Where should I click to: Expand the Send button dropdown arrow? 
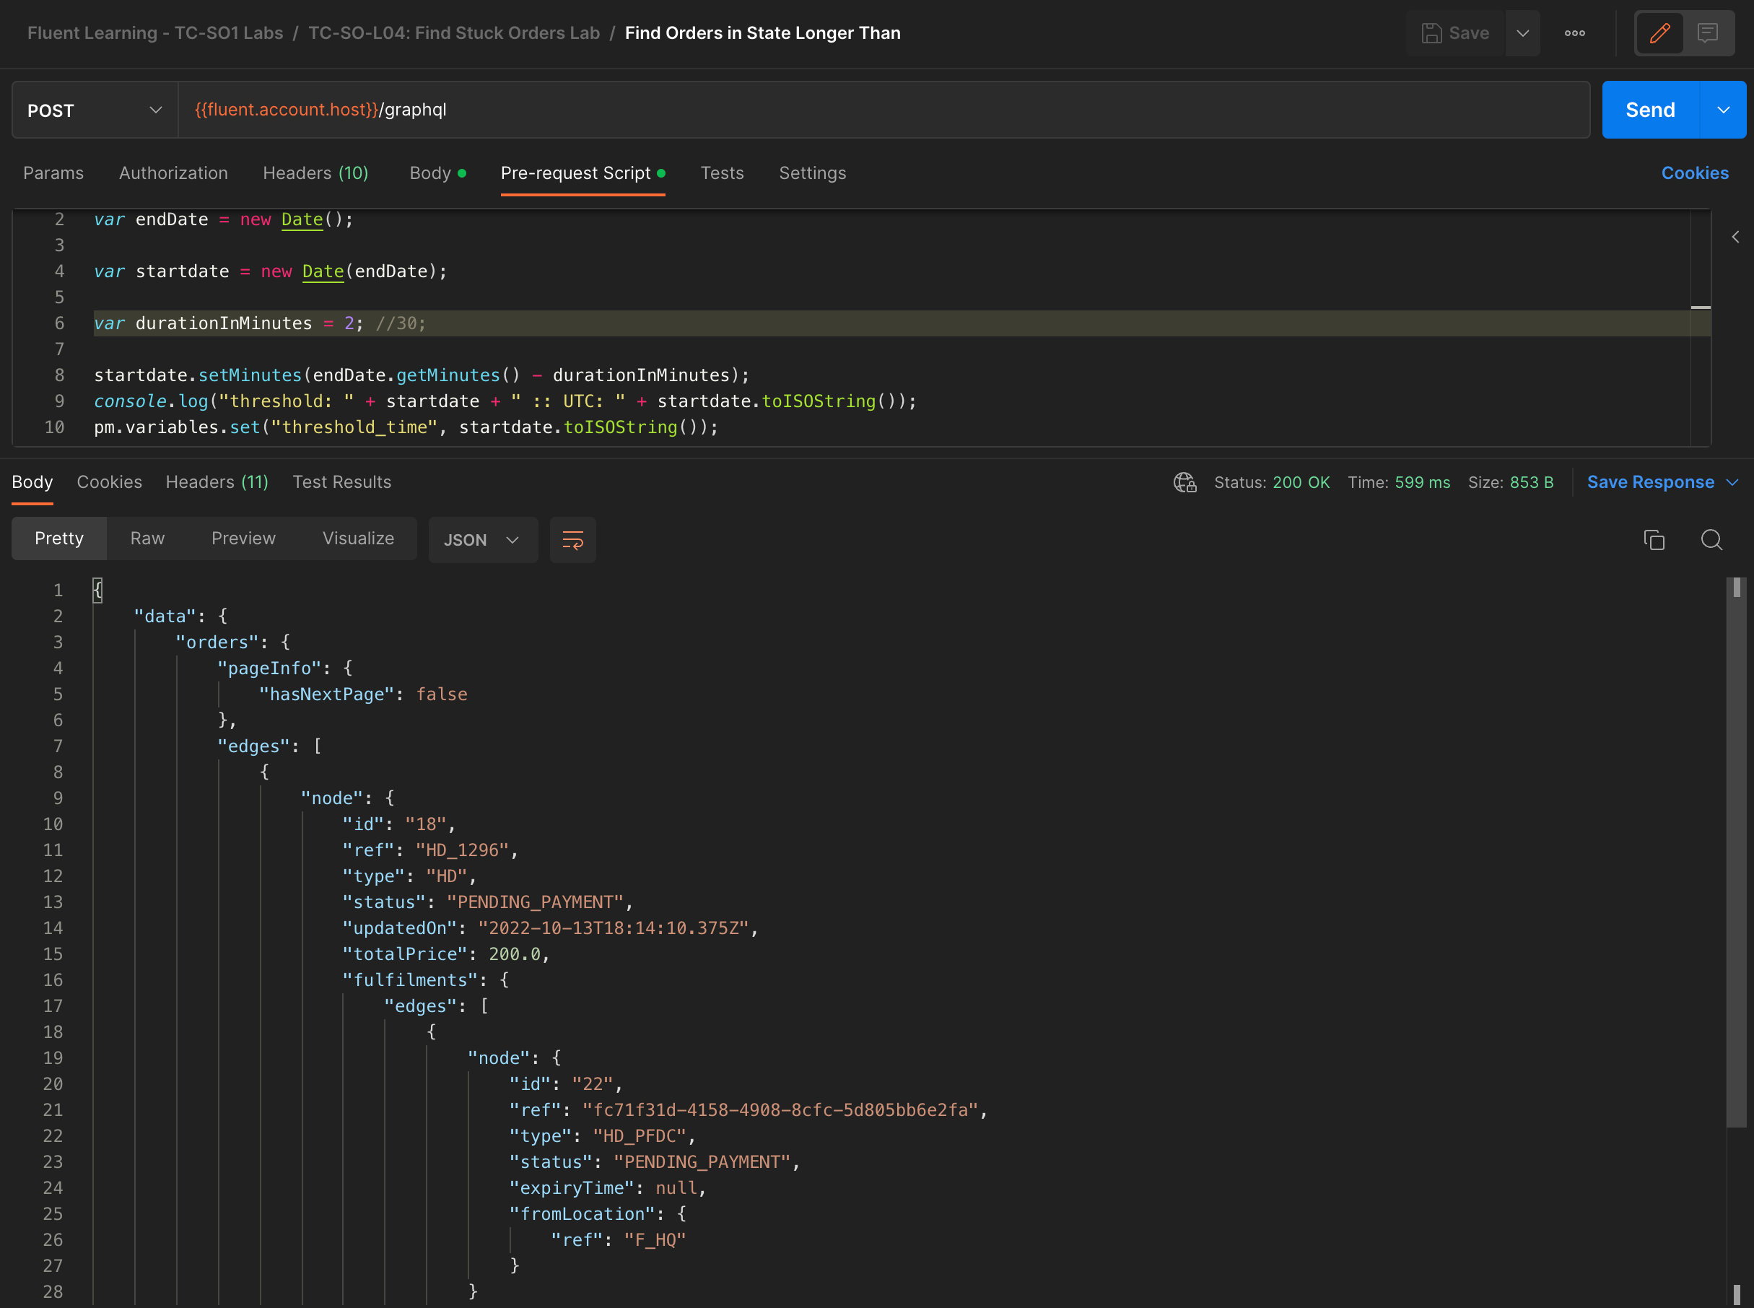[1723, 110]
